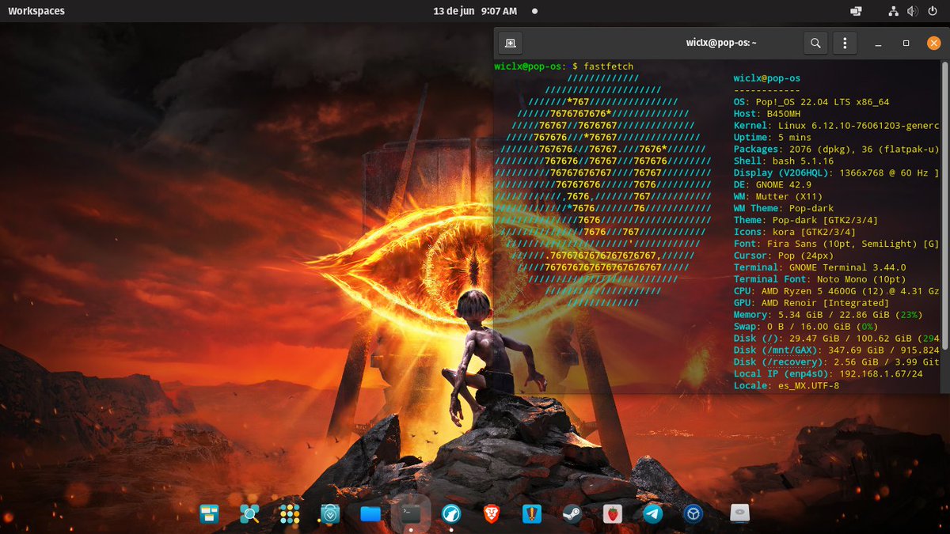Click the WM: Mutter (X11) line
950x534 pixels.
(x=778, y=197)
